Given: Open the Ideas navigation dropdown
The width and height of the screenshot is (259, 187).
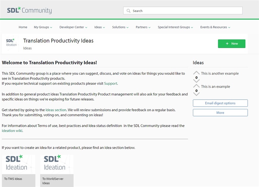Looking at the screenshot, I should coord(100,27).
